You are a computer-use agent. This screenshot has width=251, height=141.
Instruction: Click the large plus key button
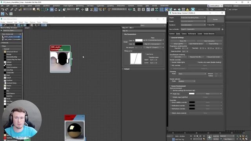click(209, 137)
